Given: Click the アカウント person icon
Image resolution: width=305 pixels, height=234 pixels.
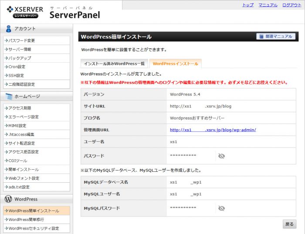Looking at the screenshot, I should click(x=8, y=29).
